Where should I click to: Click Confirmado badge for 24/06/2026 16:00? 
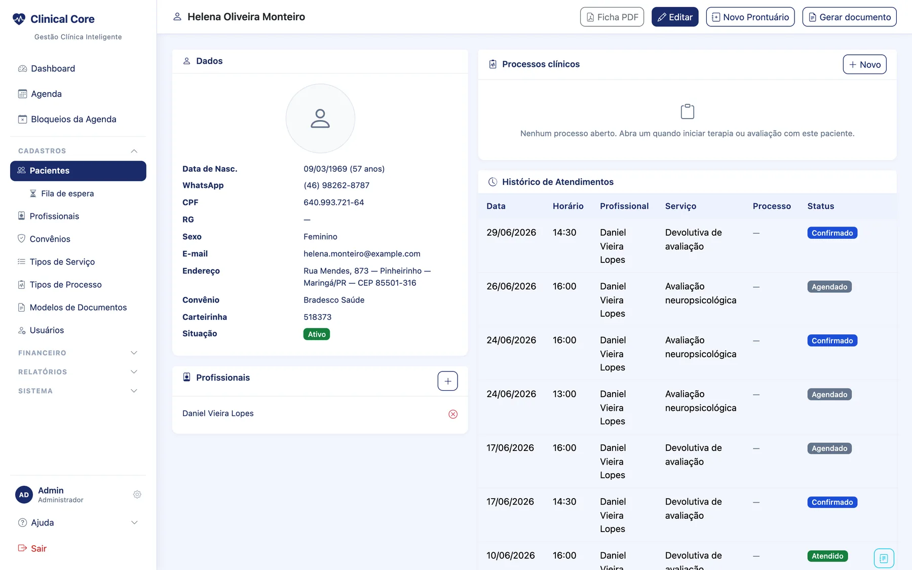click(832, 340)
